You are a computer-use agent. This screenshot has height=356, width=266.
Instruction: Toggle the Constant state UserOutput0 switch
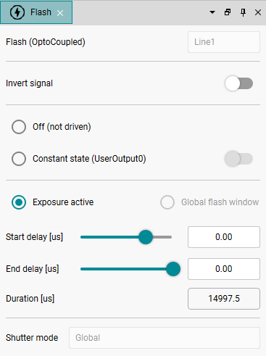coord(238,159)
